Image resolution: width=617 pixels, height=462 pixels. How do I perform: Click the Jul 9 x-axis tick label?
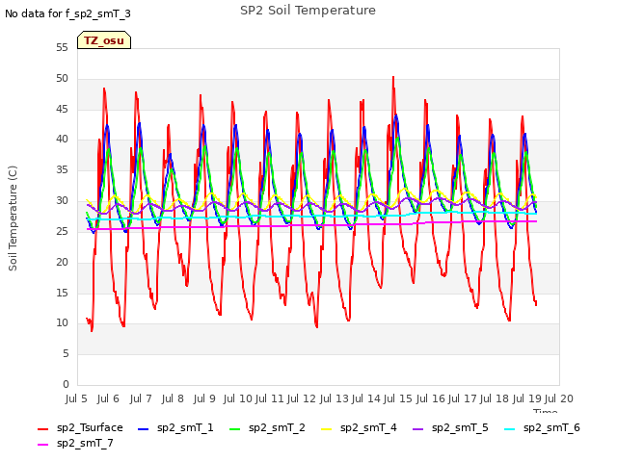[x=204, y=398]
